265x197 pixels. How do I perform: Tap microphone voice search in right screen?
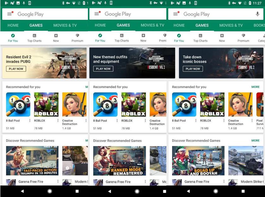coord(257,14)
